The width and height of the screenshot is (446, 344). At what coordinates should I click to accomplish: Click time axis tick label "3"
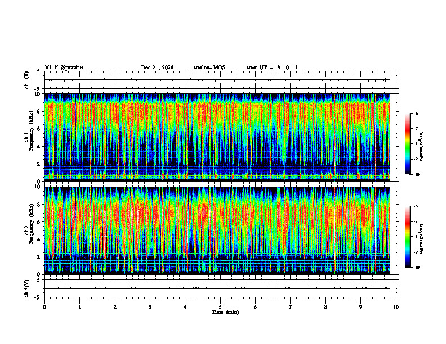(150, 307)
